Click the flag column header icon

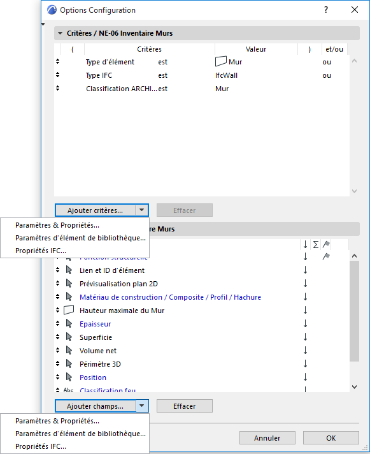pos(326,245)
